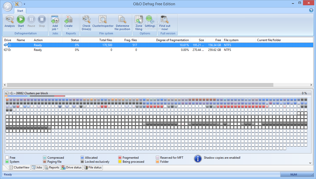The width and height of the screenshot is (316, 179).
Task: Select drive D: in the drive list
Action: tap(10, 50)
